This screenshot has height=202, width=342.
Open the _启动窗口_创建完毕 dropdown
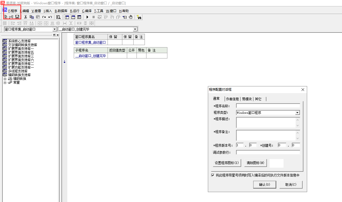[135, 29]
